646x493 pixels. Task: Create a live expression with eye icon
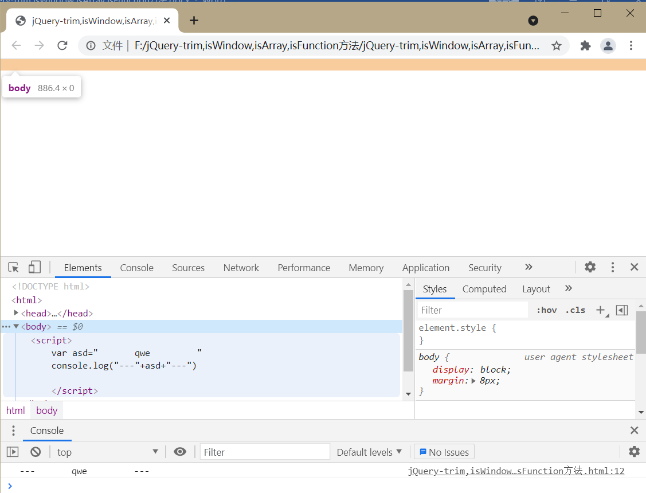pos(180,452)
